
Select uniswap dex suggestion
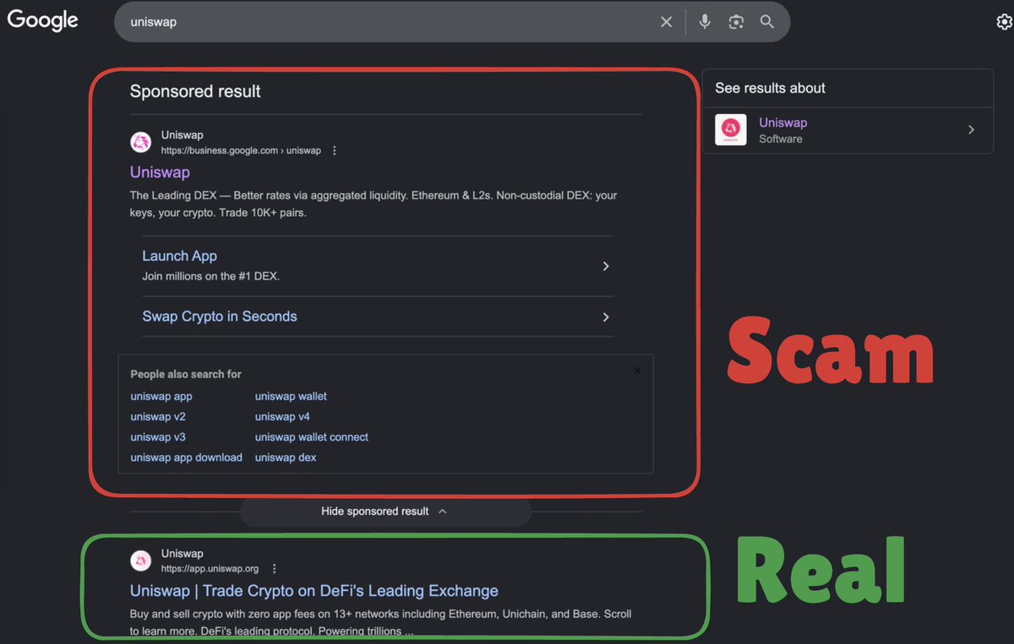coord(286,457)
